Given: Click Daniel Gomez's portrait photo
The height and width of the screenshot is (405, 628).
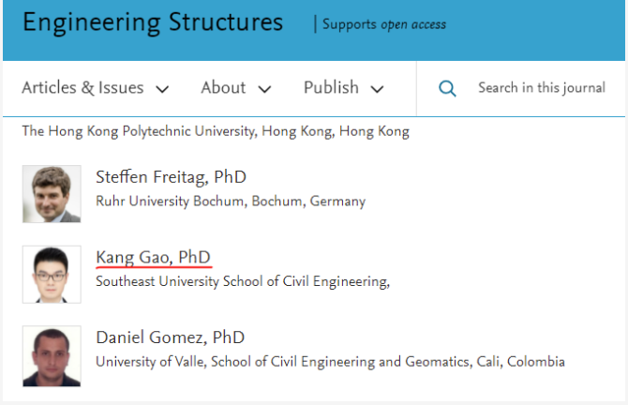Looking at the screenshot, I should click(x=52, y=356).
